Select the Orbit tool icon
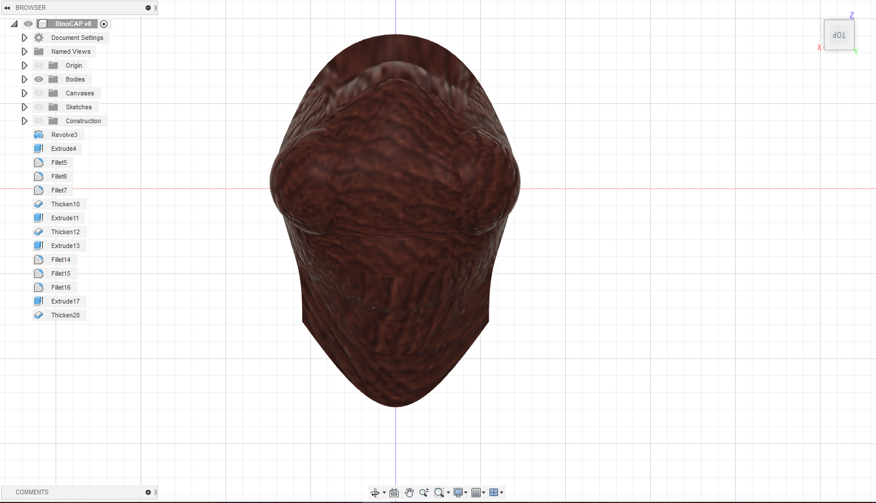 374,493
